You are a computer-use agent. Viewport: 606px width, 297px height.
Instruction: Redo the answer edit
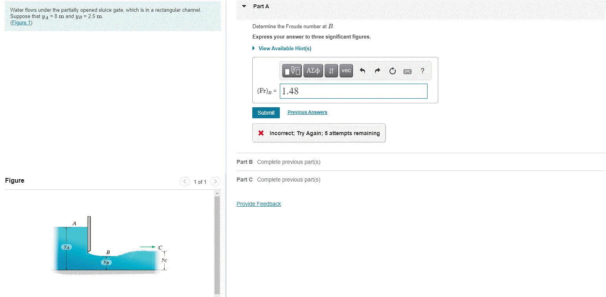click(377, 71)
